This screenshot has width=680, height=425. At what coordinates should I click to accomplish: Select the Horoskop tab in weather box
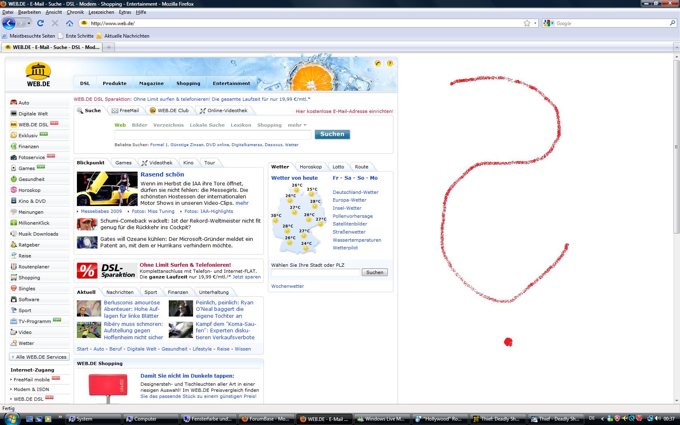[x=310, y=166]
